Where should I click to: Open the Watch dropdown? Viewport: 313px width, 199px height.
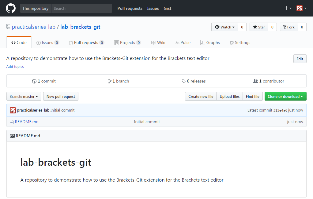point(224,27)
